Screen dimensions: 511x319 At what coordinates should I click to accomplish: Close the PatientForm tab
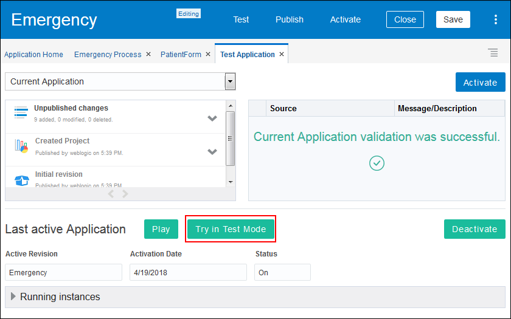click(x=208, y=54)
